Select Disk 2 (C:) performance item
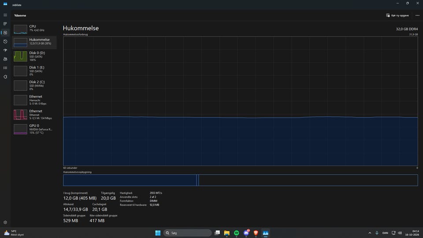 click(x=34, y=86)
